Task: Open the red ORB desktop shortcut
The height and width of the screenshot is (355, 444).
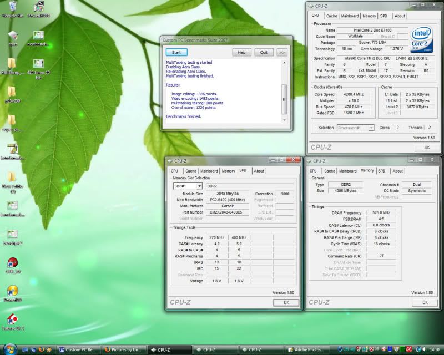Action: coord(12,263)
